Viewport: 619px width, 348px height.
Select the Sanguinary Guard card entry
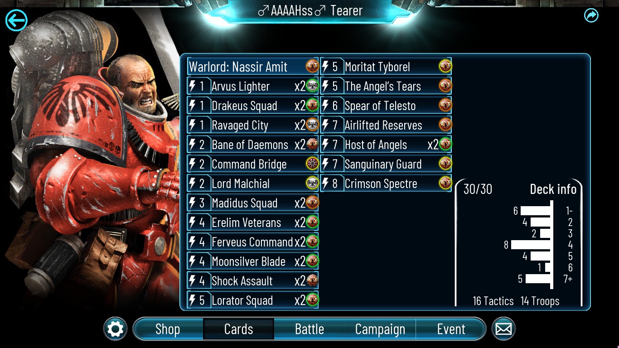(x=386, y=164)
